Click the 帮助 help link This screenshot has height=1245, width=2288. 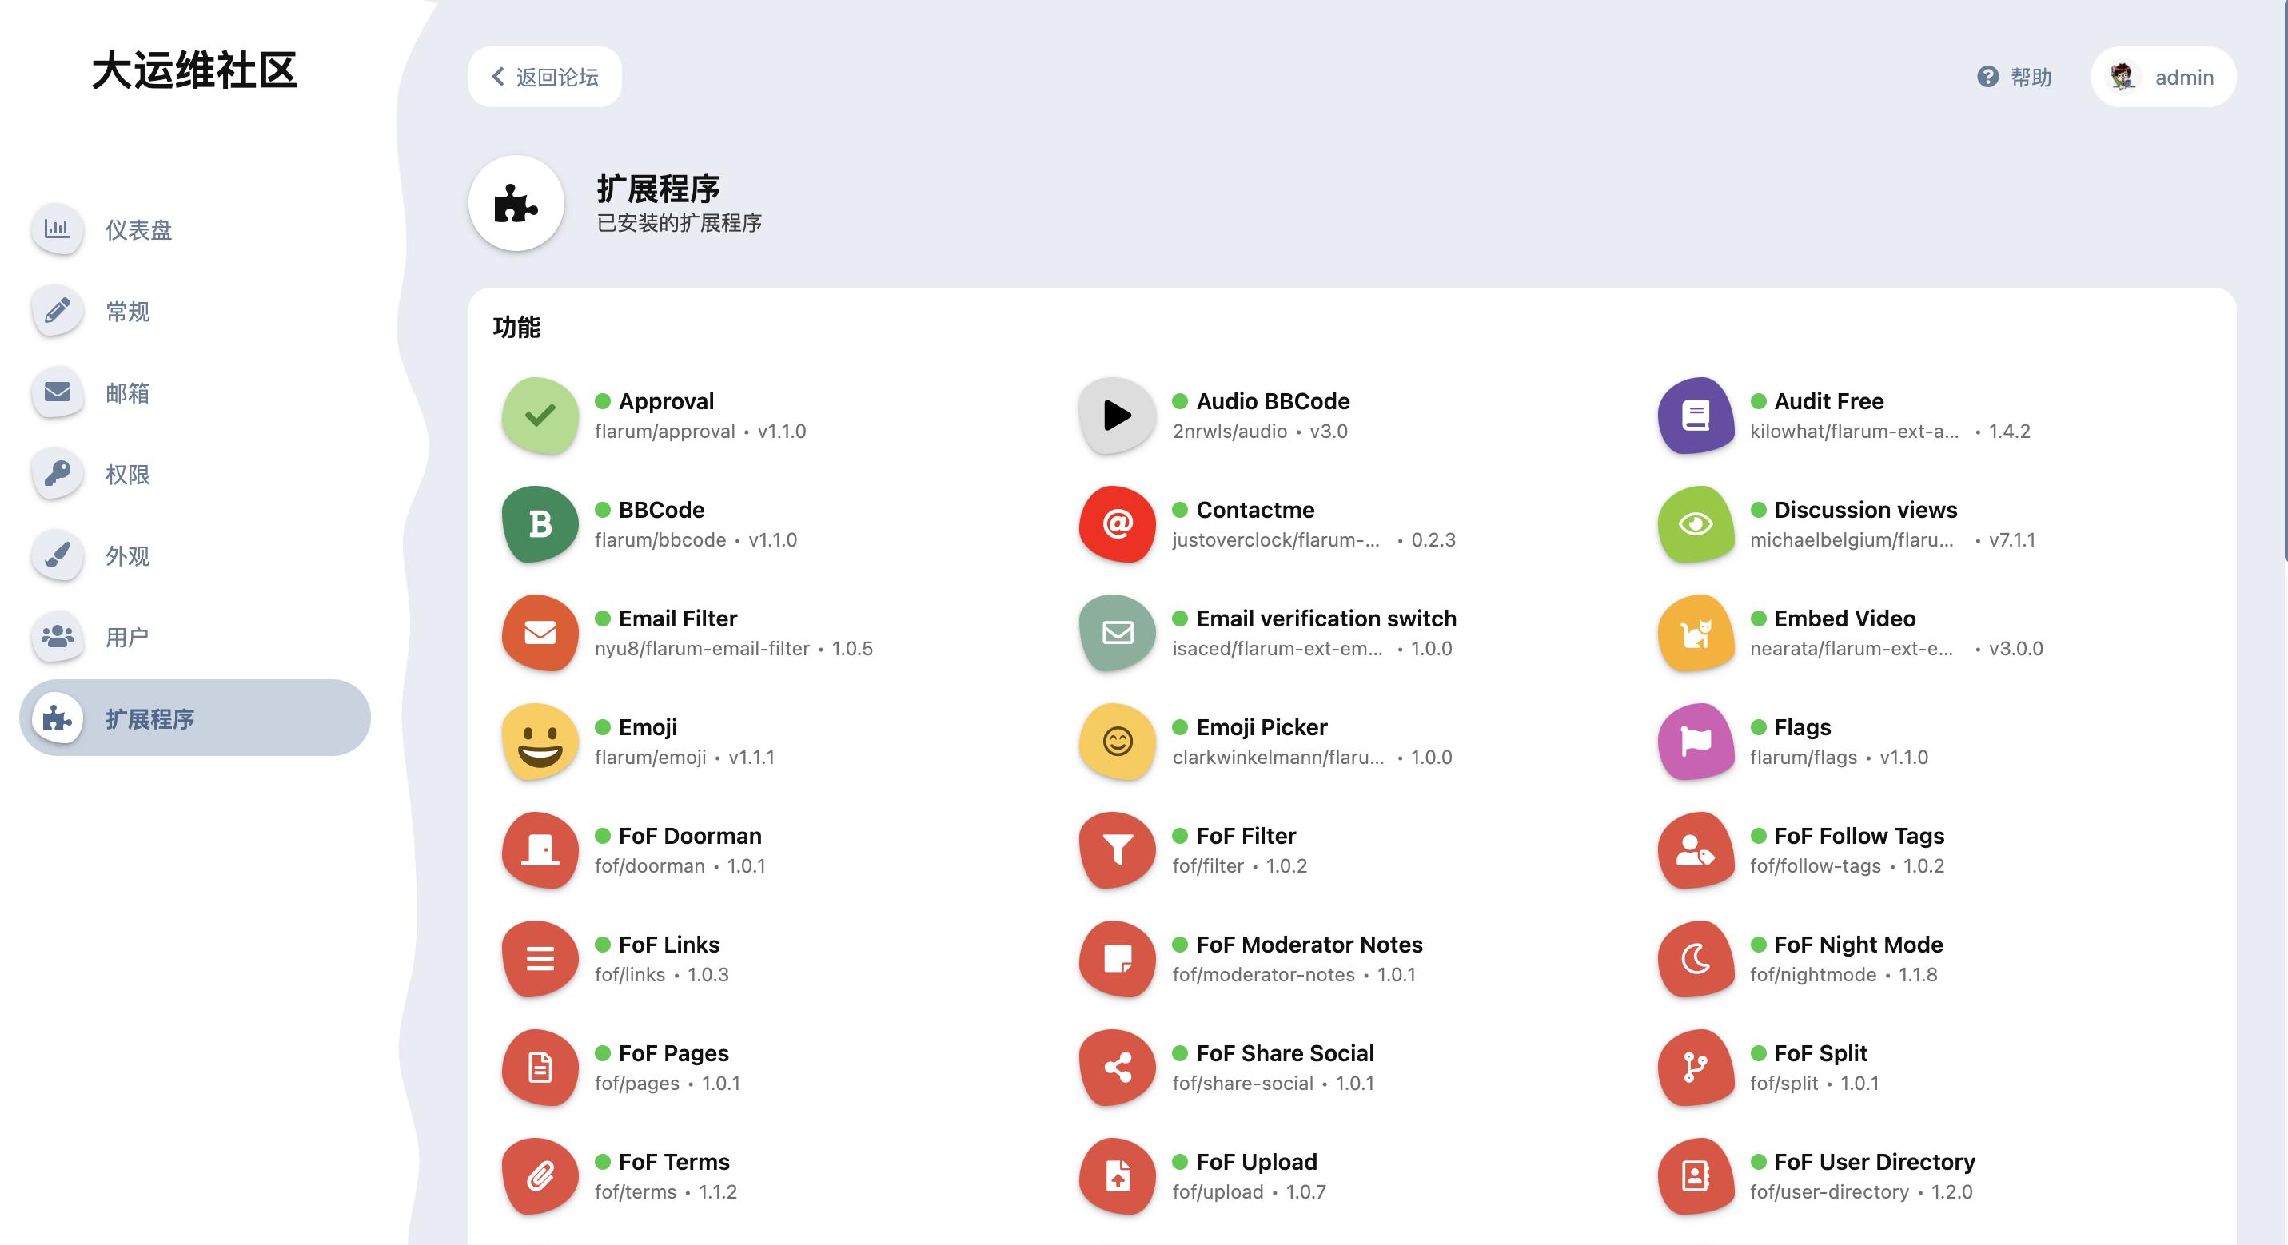2015,78
